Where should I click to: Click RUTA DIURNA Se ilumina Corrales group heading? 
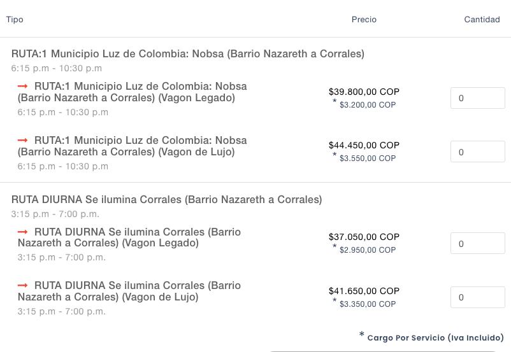[x=167, y=200]
